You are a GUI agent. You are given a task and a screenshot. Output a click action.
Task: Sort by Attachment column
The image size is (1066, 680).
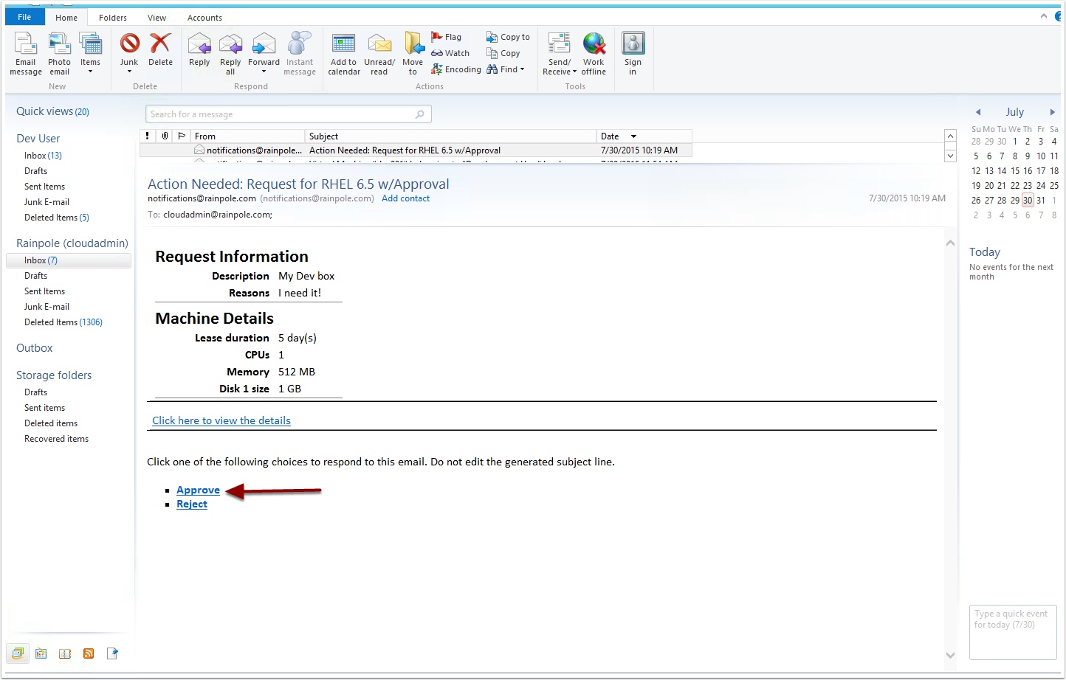pos(165,136)
